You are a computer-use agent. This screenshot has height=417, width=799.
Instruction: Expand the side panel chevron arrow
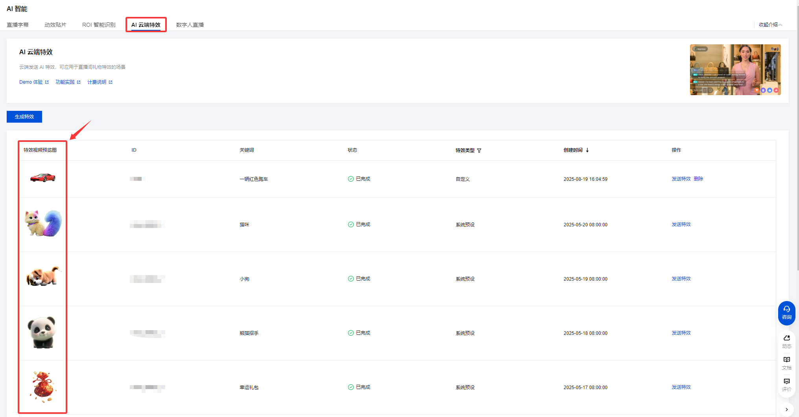[x=786, y=409]
